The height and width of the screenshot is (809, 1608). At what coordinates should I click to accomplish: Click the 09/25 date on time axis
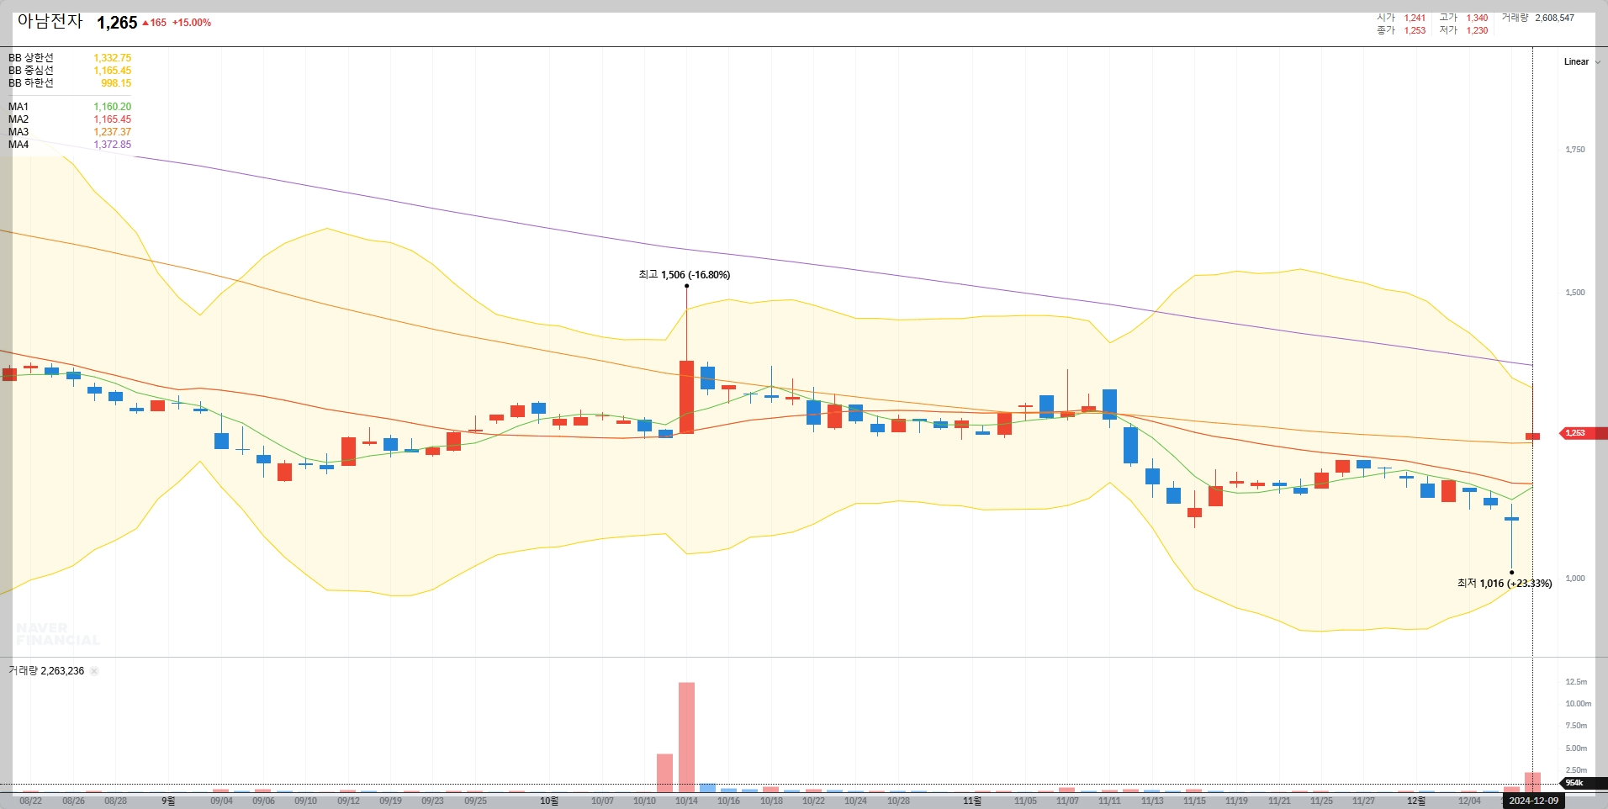click(x=475, y=801)
